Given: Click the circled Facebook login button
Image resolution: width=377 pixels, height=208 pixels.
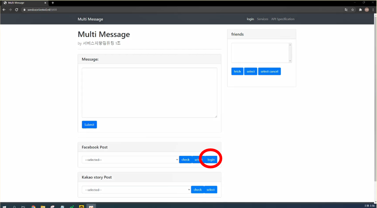Looking at the screenshot, I should (x=210, y=159).
